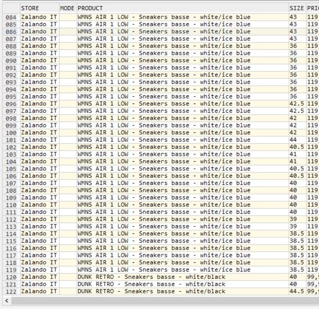Click size 42.5 in row 097
319x309 pixels.
coord(298,111)
